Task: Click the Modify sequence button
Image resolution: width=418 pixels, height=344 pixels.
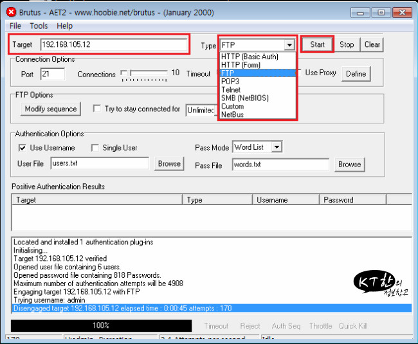Action: [51, 109]
